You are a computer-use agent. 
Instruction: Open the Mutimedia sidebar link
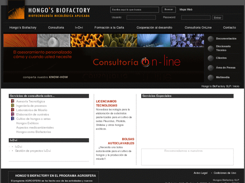(x=223, y=77)
